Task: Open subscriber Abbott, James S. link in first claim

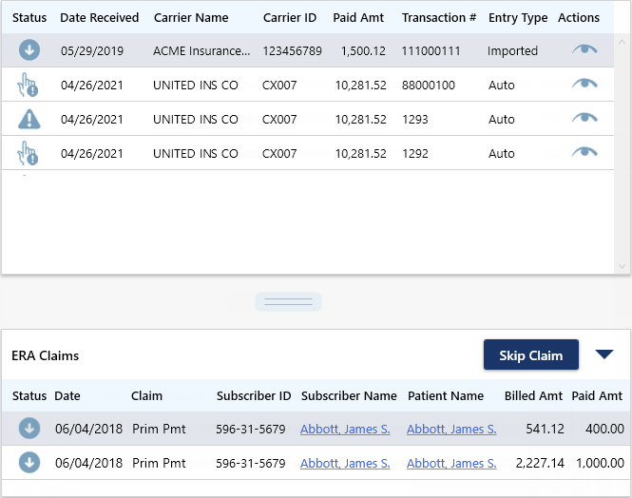Action: pyautogui.click(x=345, y=430)
